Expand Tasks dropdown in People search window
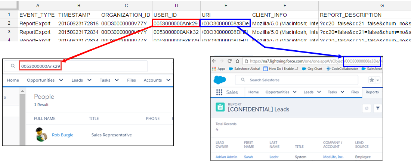The width and height of the screenshot is (411, 161). 117,80
